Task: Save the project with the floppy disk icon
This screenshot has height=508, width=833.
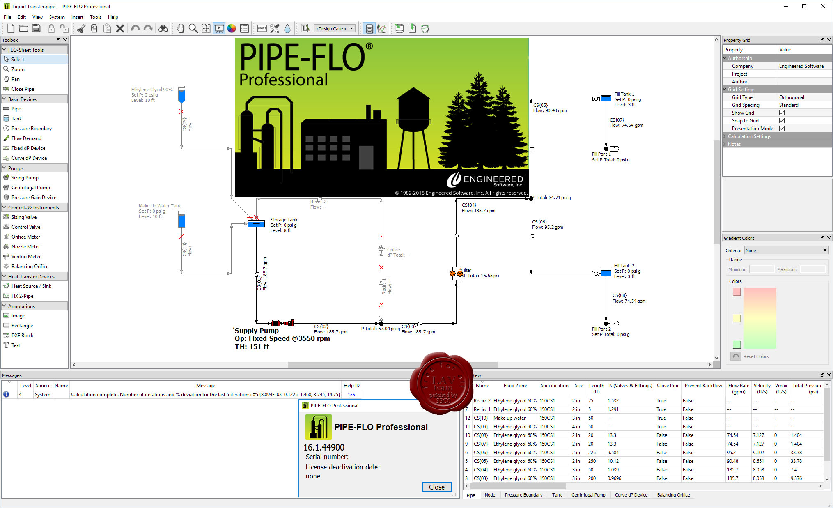Action: (x=36, y=28)
